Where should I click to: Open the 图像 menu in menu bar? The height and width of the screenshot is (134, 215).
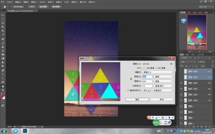(26, 2)
